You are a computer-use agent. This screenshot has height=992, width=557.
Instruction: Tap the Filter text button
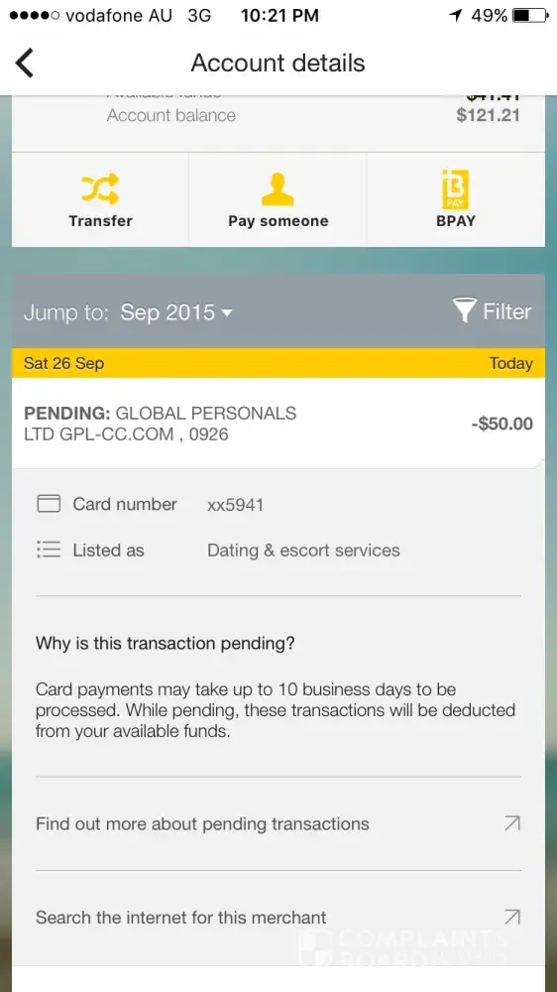click(x=507, y=311)
